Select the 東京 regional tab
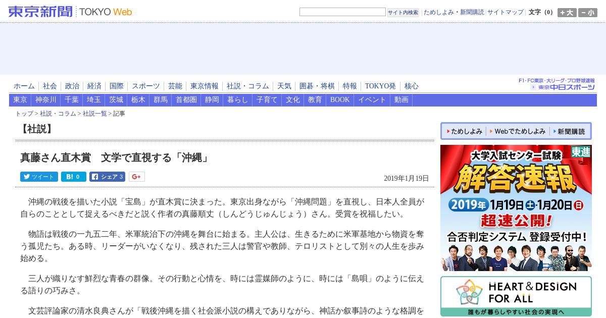This screenshot has height=318, width=606. 20,100
